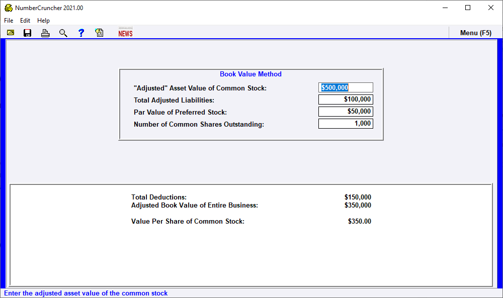Click the '"Adjusted" Asset Value of Common Stock:' label
503x298 pixels.
pos(200,88)
